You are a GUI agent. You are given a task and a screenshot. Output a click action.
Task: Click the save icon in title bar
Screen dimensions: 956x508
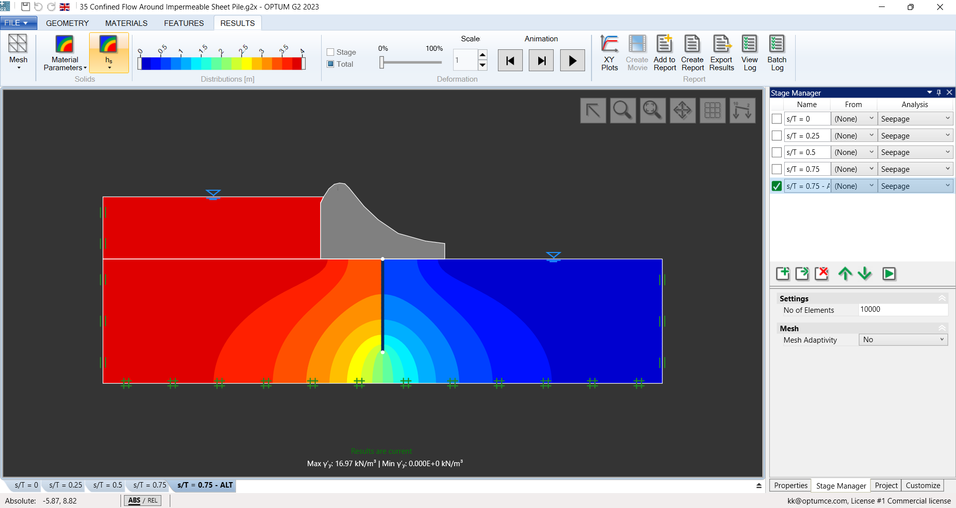[x=25, y=6]
